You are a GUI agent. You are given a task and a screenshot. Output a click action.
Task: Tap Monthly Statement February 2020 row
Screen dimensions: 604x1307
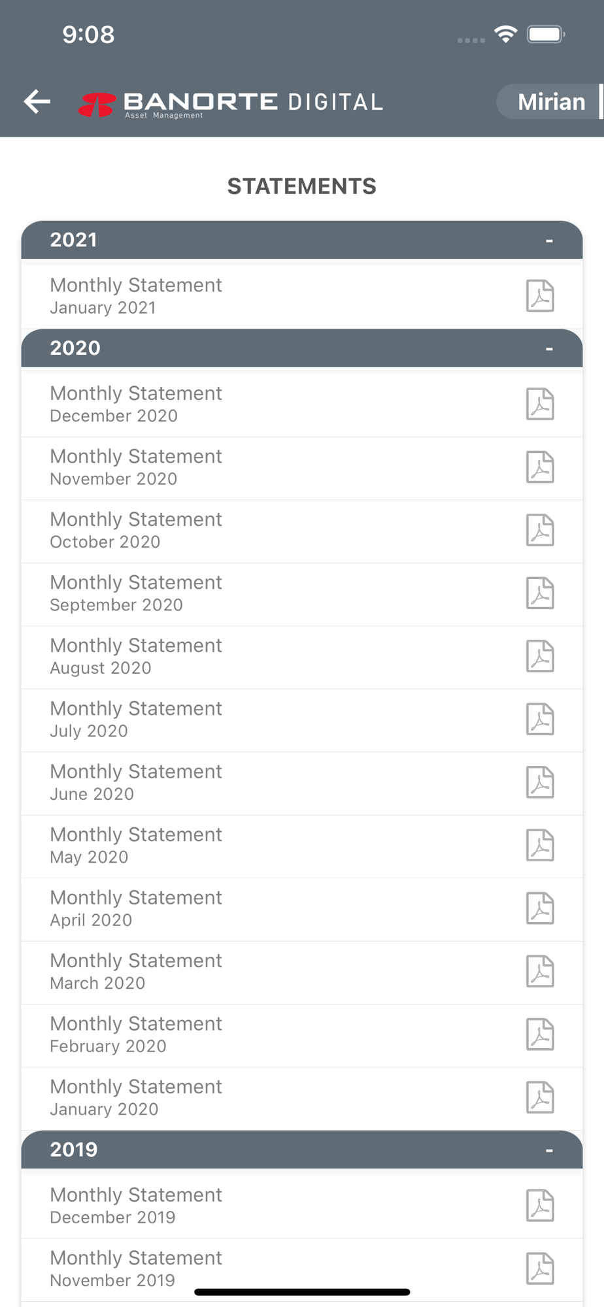pos(261,1034)
